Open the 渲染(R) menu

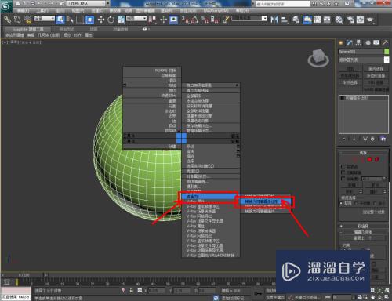click(x=166, y=10)
